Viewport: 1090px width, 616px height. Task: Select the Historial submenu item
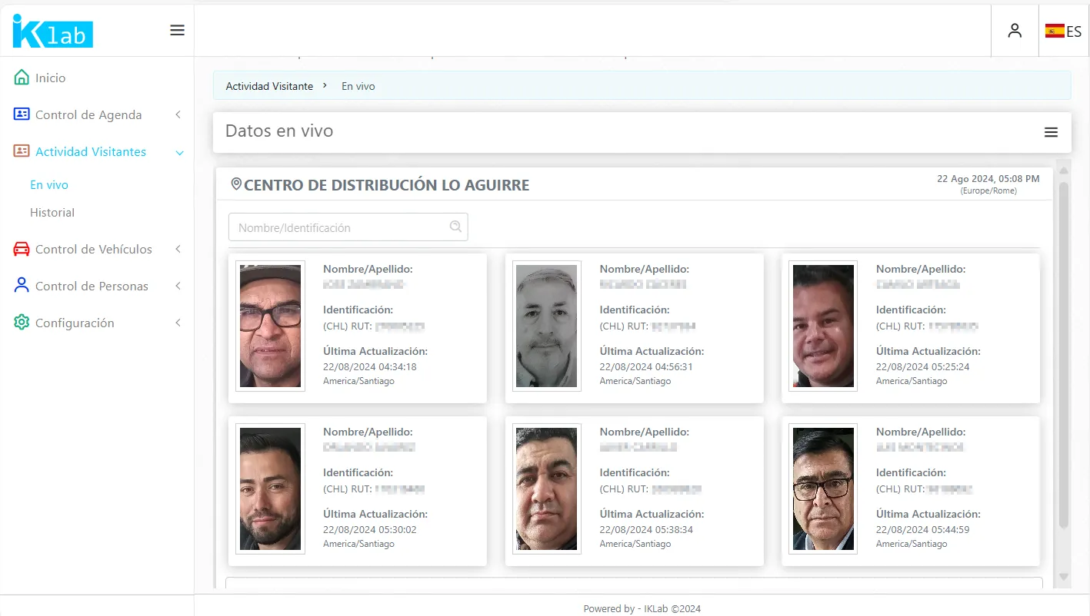(52, 212)
